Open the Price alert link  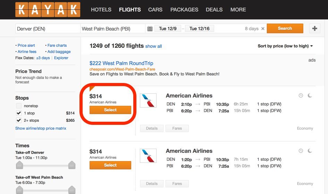26,45
